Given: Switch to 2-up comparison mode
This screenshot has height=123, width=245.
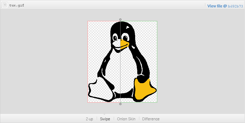Looking at the screenshot, I should tap(89, 119).
